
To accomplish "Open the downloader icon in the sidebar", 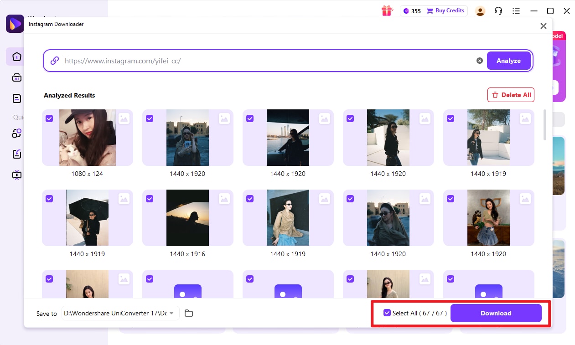I will (16, 154).
